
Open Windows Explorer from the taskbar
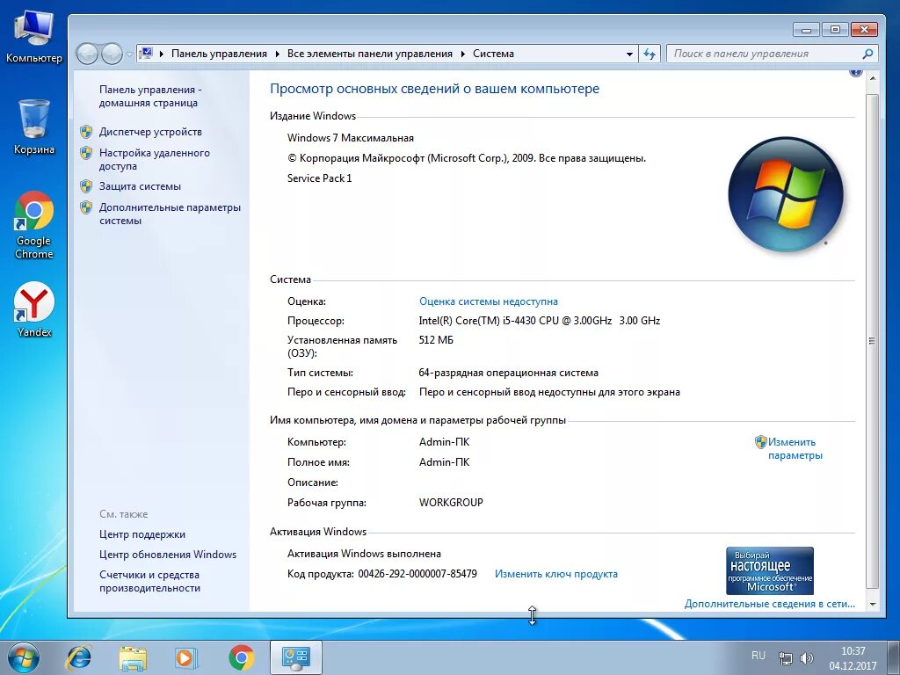[133, 656]
